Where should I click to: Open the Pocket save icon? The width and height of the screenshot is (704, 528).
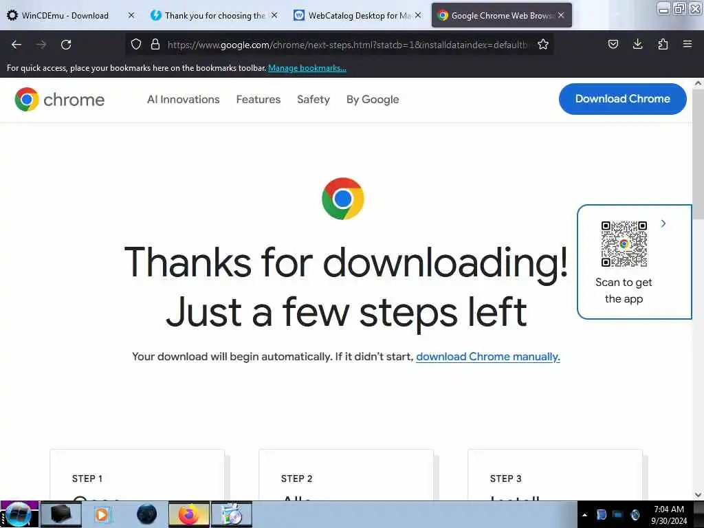(x=613, y=44)
